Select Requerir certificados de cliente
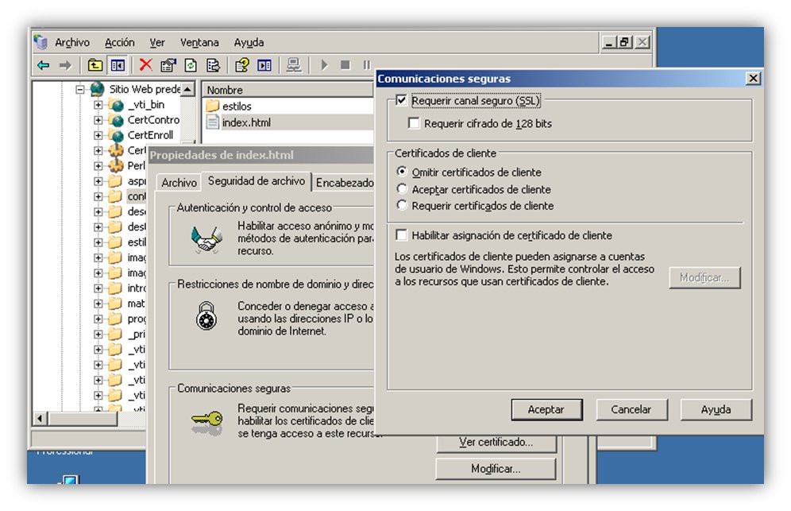 (402, 206)
